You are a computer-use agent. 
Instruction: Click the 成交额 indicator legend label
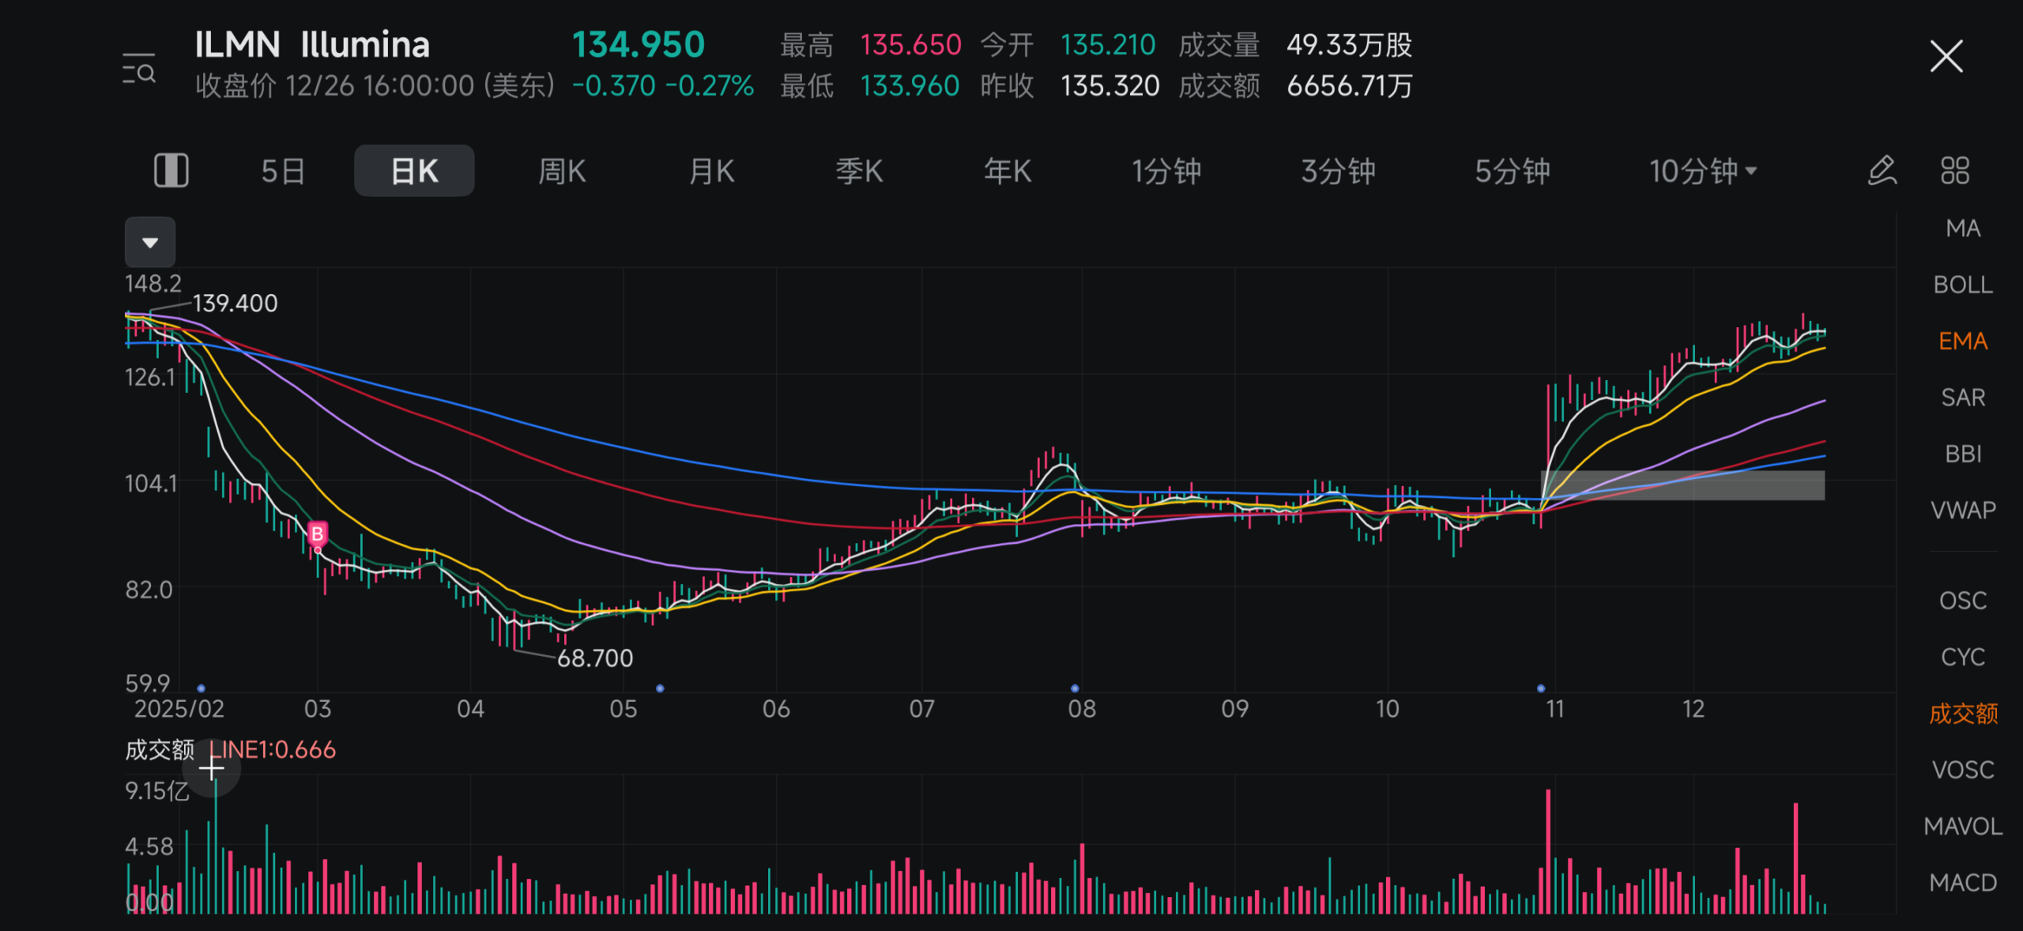(160, 749)
